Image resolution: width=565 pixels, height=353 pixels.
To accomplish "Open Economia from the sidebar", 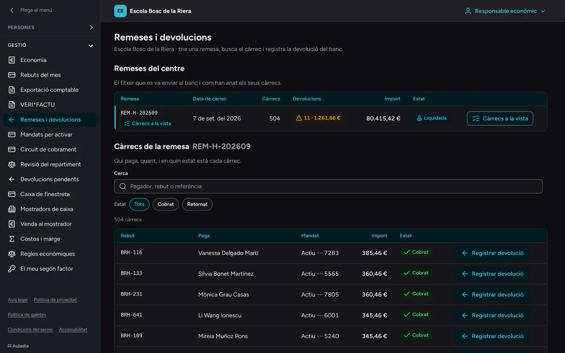I will [50, 60].
